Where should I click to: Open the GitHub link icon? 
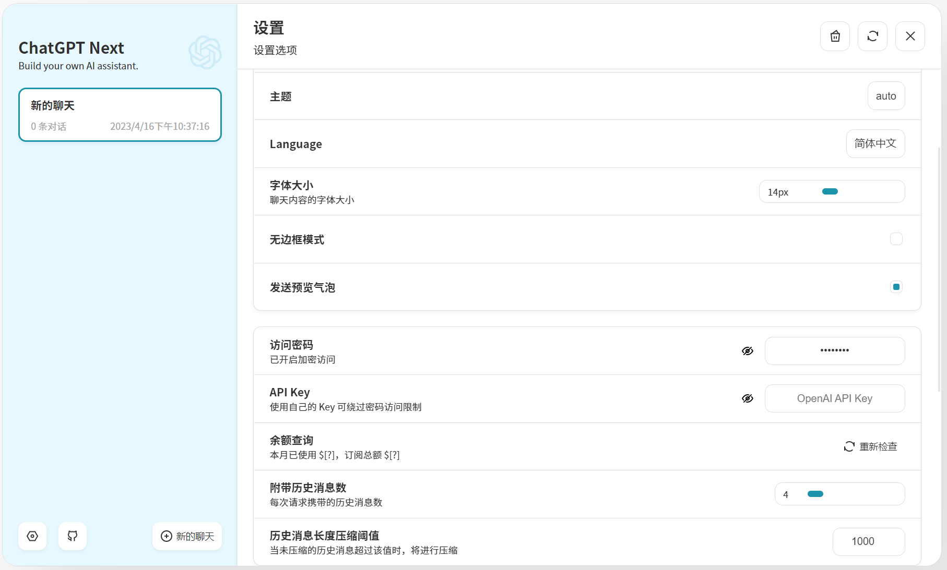pos(73,536)
